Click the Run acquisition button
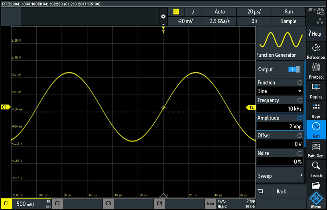The image size is (327, 210). [x=288, y=12]
